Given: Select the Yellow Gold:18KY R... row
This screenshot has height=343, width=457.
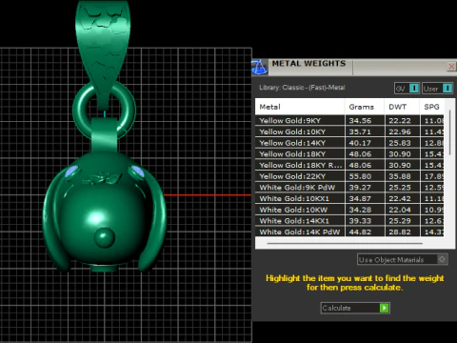Looking at the screenshot, I should [x=349, y=165].
